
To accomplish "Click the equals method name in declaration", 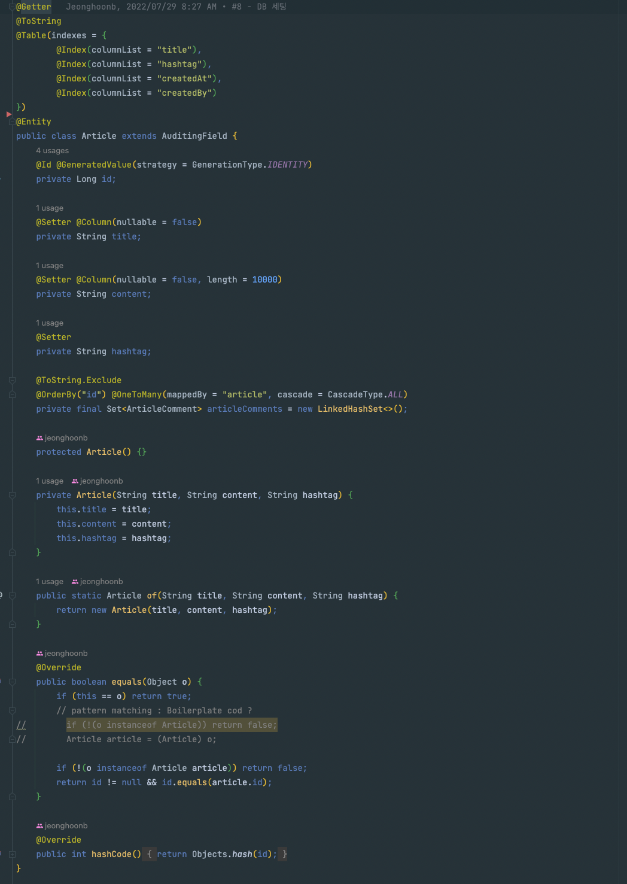I will 127,682.
